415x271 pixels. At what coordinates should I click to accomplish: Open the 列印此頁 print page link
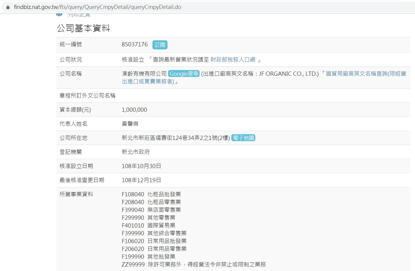[79, 15]
